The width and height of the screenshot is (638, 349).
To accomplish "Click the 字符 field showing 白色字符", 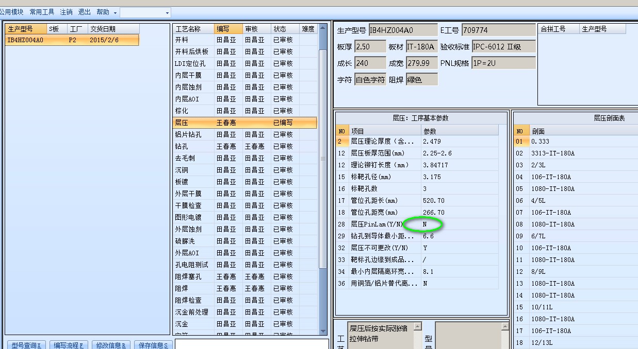I will [x=370, y=79].
